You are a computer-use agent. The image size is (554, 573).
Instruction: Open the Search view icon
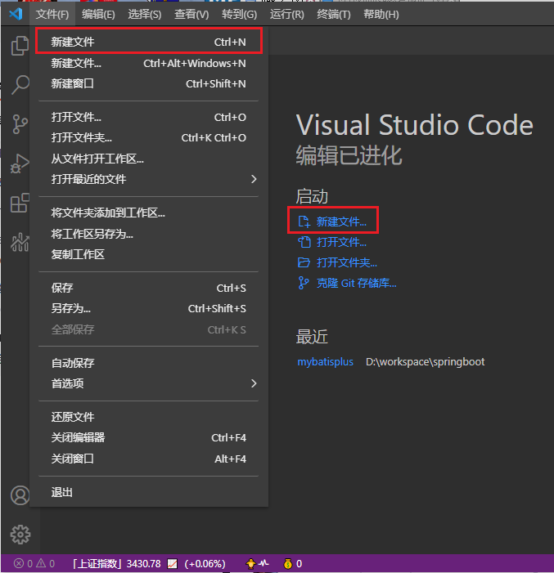pos(20,85)
